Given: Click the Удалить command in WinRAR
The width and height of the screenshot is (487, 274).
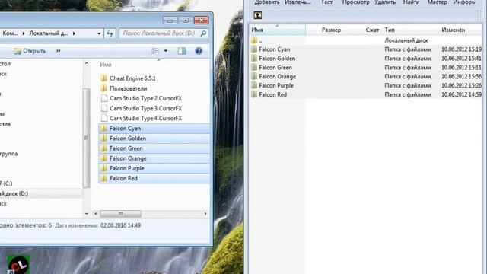Looking at the screenshot, I should pos(385,2).
